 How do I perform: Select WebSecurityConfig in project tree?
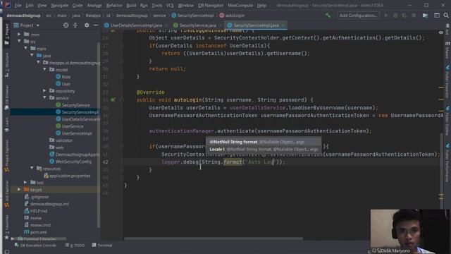click(73, 162)
